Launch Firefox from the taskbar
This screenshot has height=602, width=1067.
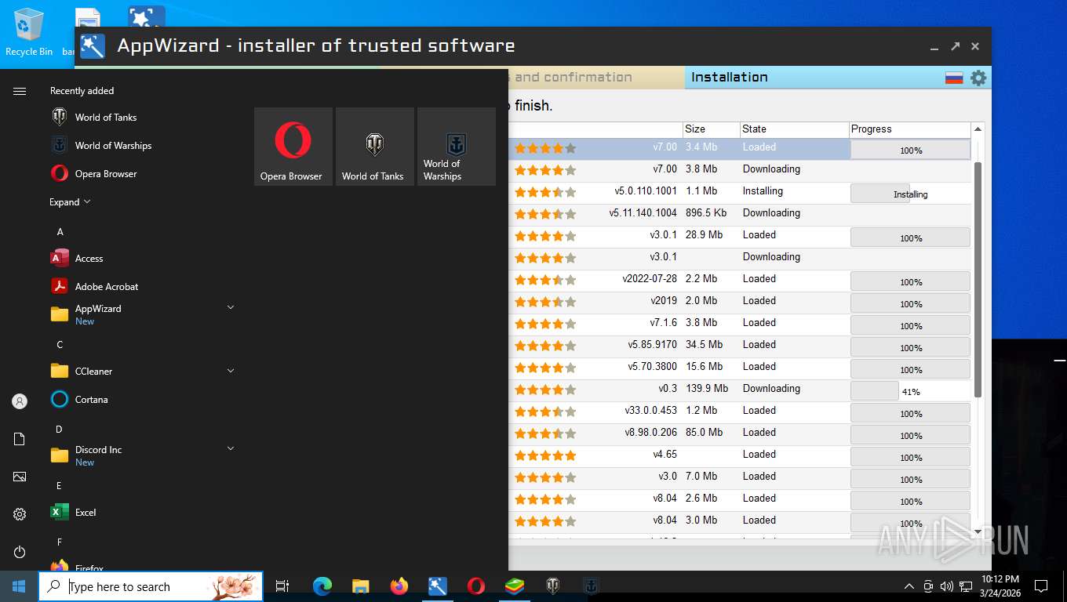(x=399, y=586)
